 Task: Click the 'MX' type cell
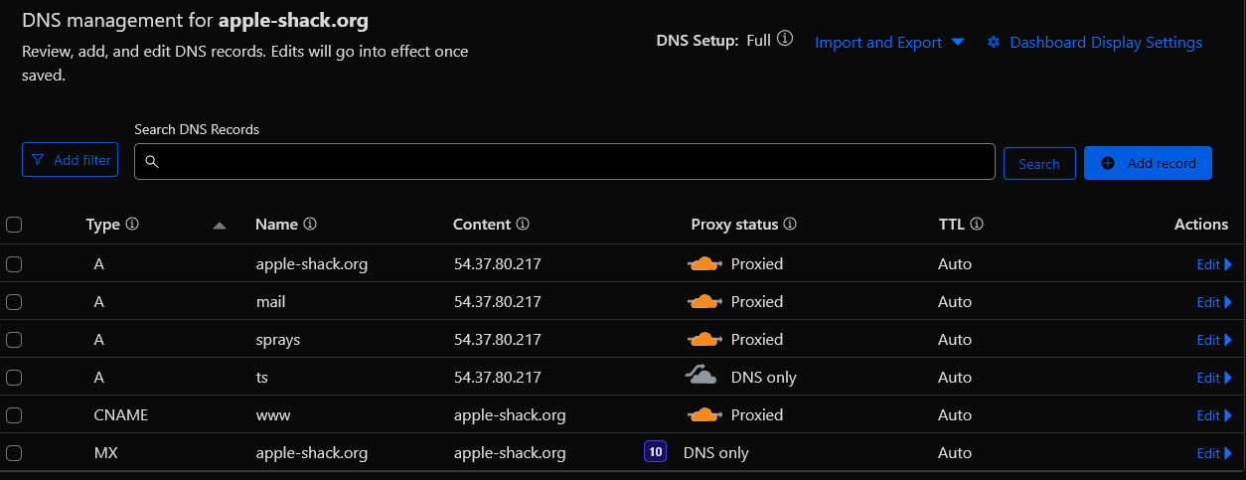[x=105, y=452]
